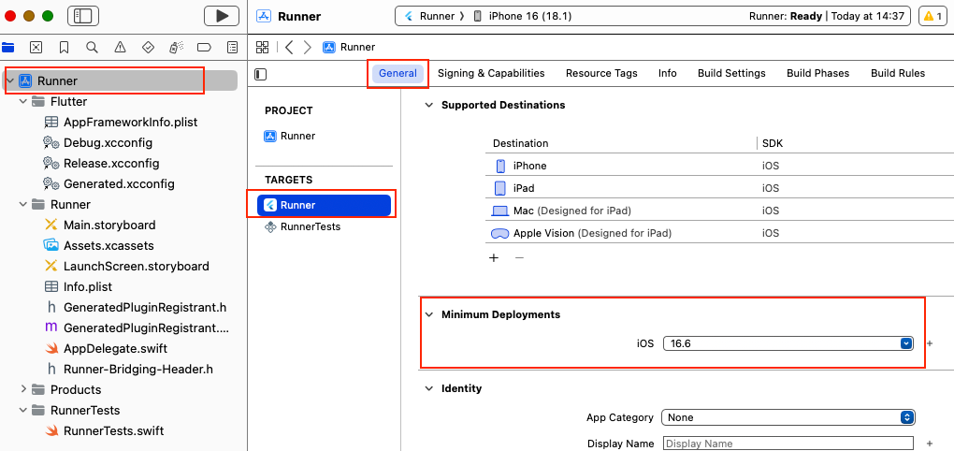Open the Debug navigator spray icon
Screen dimensions: 954x451
click(x=176, y=47)
